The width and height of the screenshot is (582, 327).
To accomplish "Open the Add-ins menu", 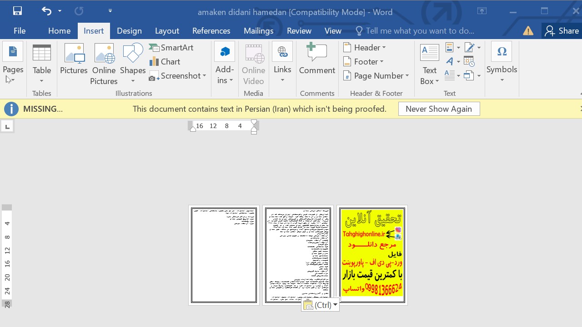I will [225, 64].
